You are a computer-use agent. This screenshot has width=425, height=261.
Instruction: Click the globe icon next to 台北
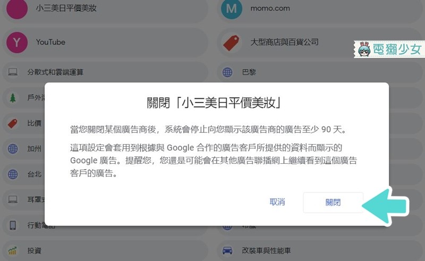coord(13,174)
